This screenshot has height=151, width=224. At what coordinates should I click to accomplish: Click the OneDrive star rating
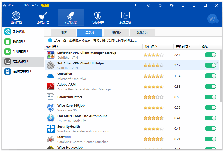[154, 76]
